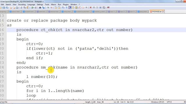Open the ? help menu
This screenshot has height=104, width=186.
[x=79, y=5]
